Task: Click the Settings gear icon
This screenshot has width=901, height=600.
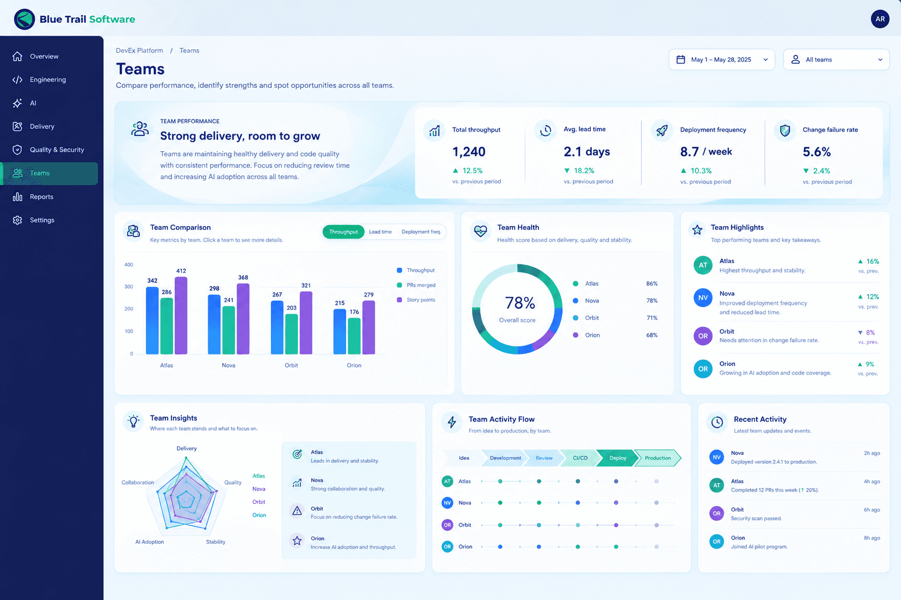Action: 18,220
